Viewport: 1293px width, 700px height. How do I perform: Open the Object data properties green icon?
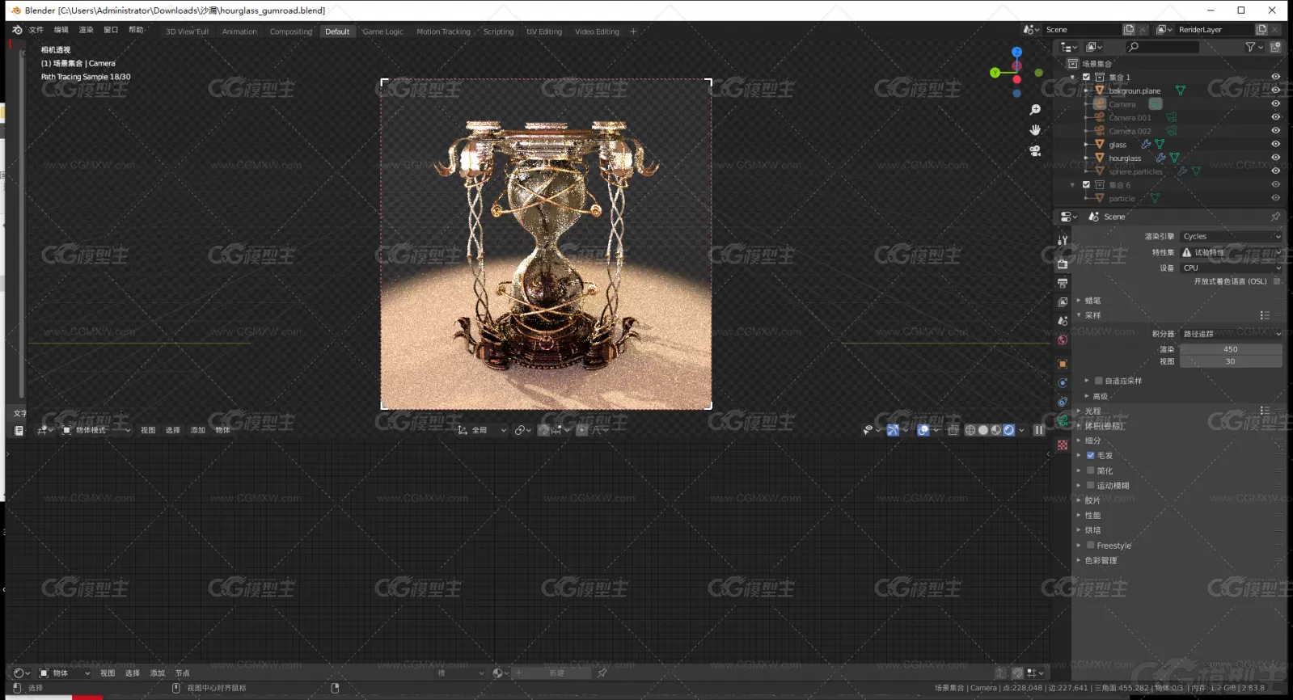coord(1063,421)
